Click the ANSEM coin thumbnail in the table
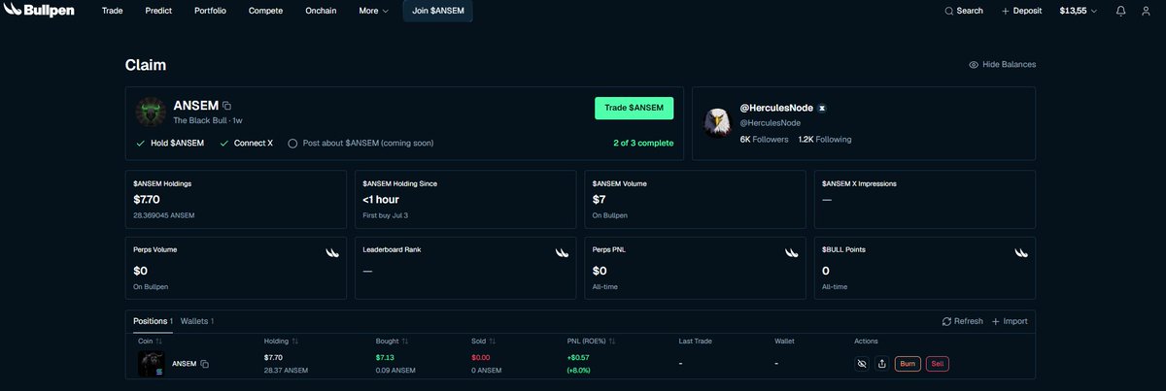The image size is (1166, 391). tap(151, 364)
